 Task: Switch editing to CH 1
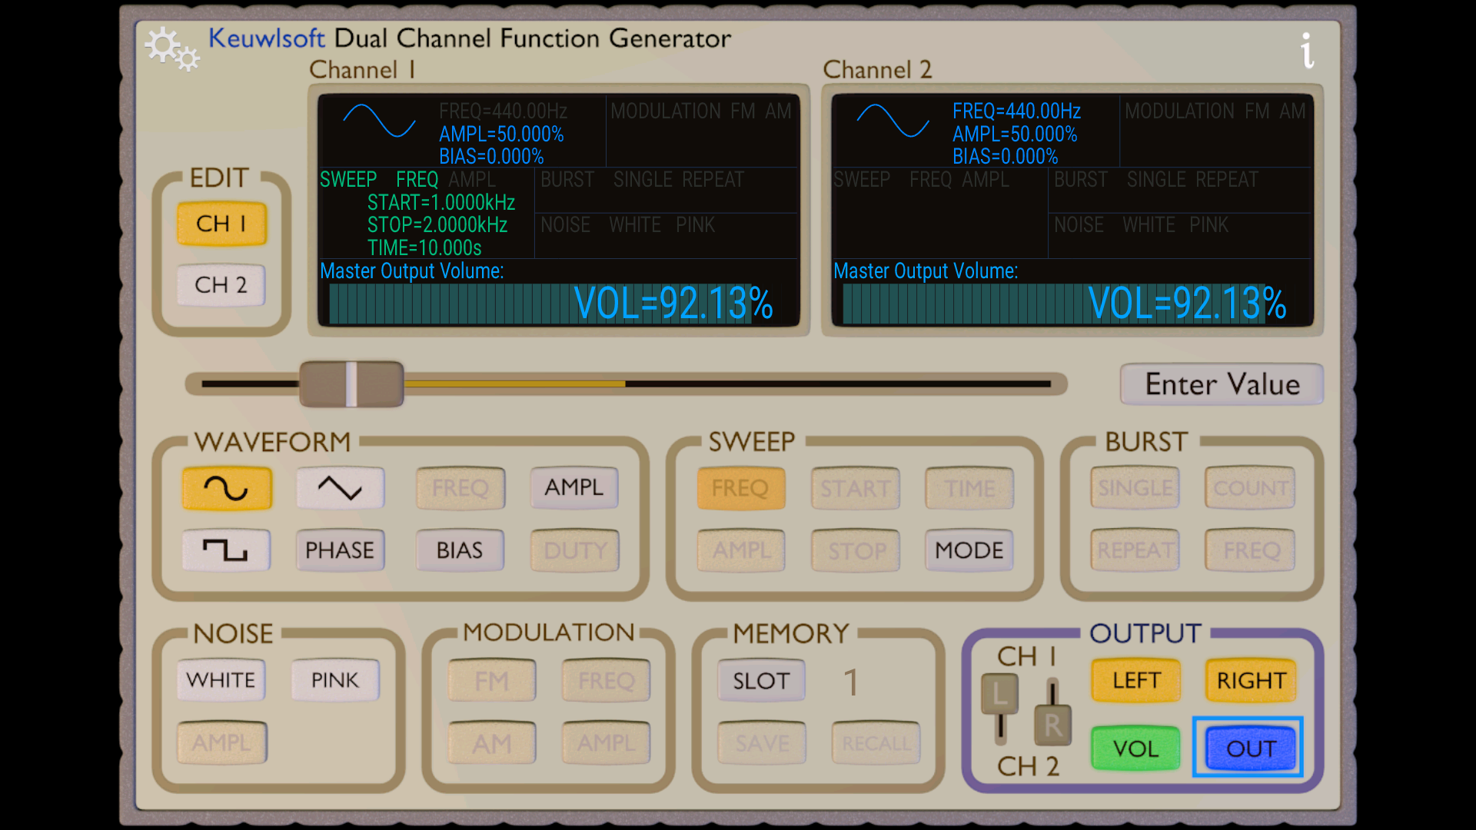click(221, 224)
